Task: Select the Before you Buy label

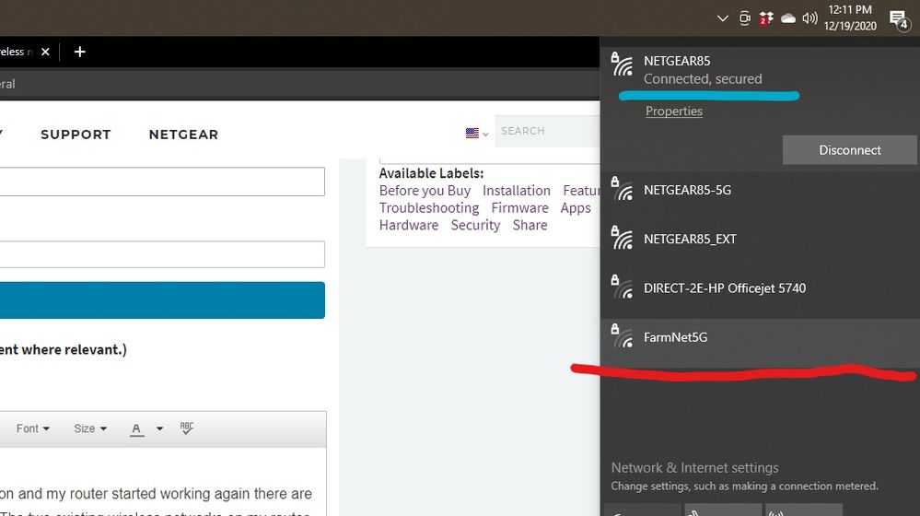Action: (x=425, y=191)
